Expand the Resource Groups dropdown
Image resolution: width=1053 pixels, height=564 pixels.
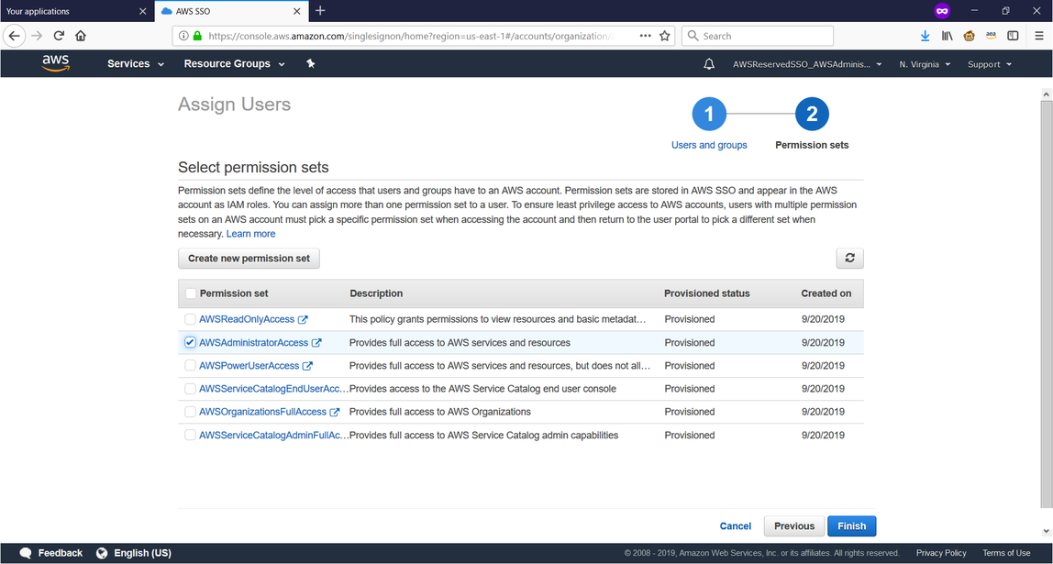click(x=235, y=64)
